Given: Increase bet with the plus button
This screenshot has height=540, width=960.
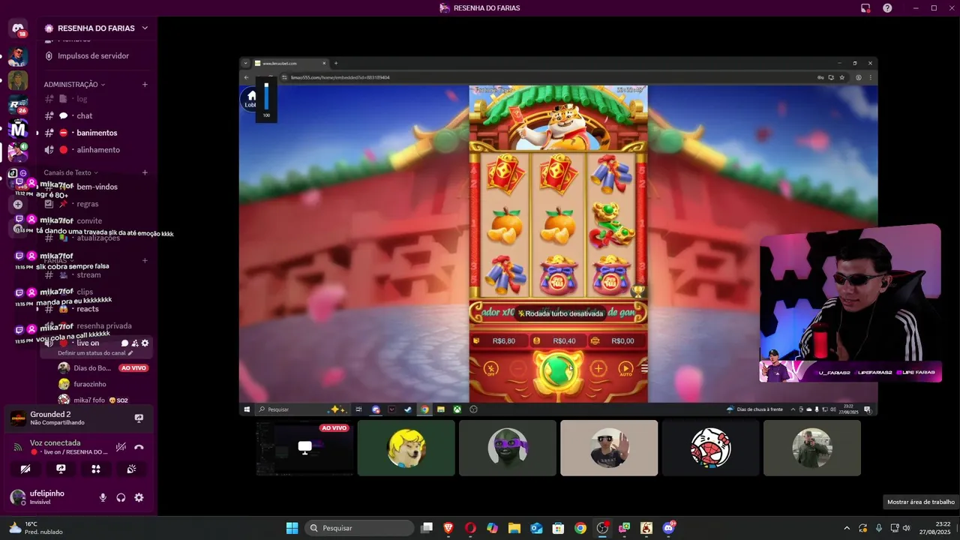Looking at the screenshot, I should [598, 368].
